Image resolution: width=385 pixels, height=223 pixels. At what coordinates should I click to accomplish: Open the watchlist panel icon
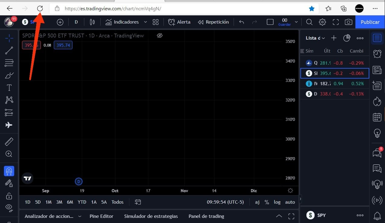point(377,38)
